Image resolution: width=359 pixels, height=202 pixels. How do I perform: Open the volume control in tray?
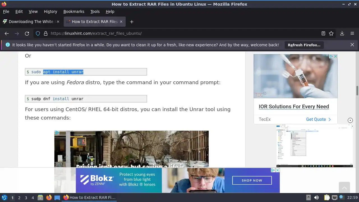tap(316, 198)
